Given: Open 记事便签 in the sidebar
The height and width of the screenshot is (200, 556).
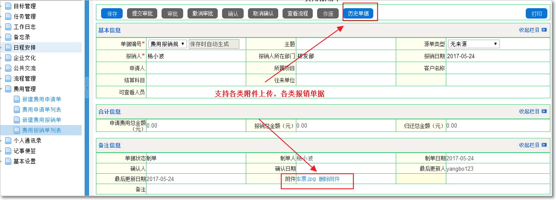Looking at the screenshot, I should tap(25, 151).
